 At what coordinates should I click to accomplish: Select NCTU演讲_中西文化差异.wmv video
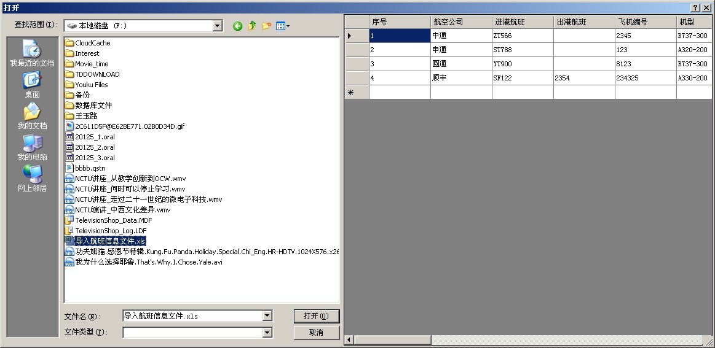coord(117,210)
